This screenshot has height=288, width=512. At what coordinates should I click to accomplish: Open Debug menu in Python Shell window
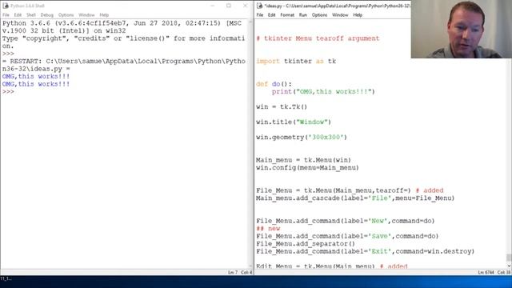[46, 15]
